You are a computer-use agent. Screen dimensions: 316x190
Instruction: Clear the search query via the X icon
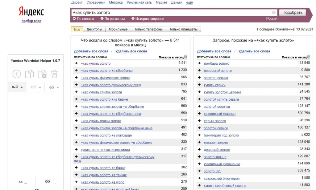tap(274, 12)
